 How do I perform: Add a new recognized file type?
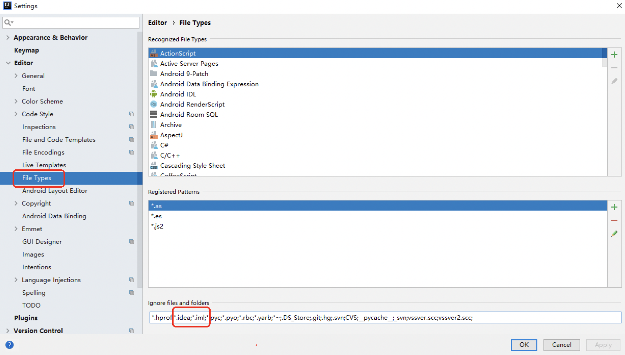tap(614, 55)
